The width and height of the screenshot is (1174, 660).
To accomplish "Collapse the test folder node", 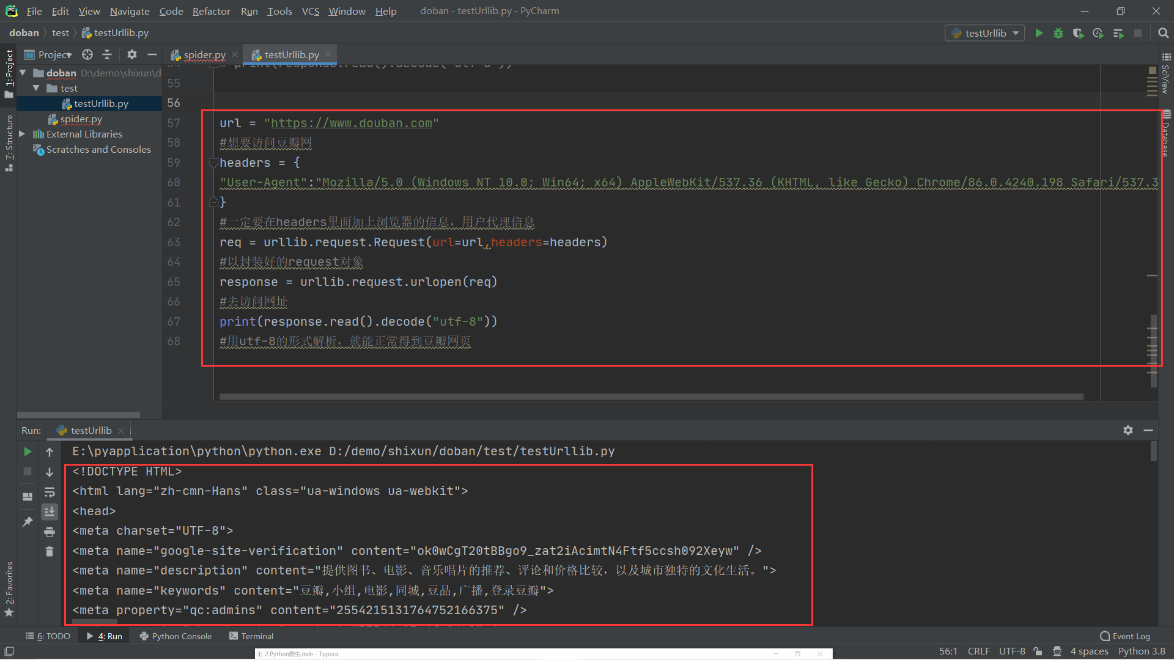I will (36, 88).
